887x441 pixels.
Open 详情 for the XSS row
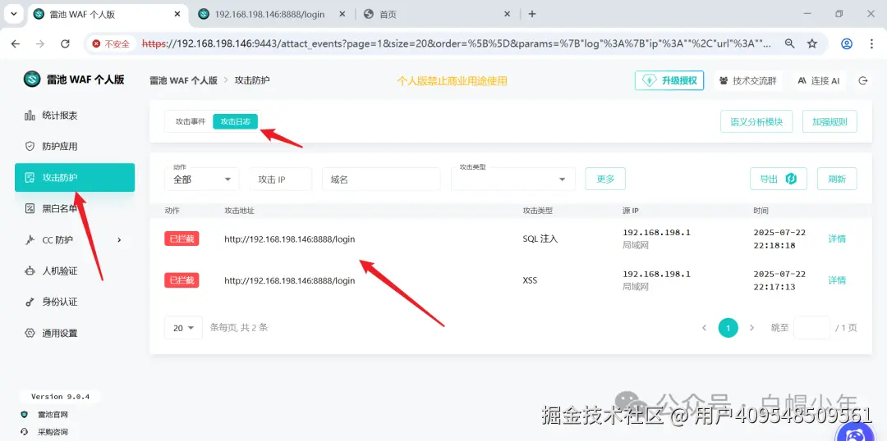coord(837,280)
